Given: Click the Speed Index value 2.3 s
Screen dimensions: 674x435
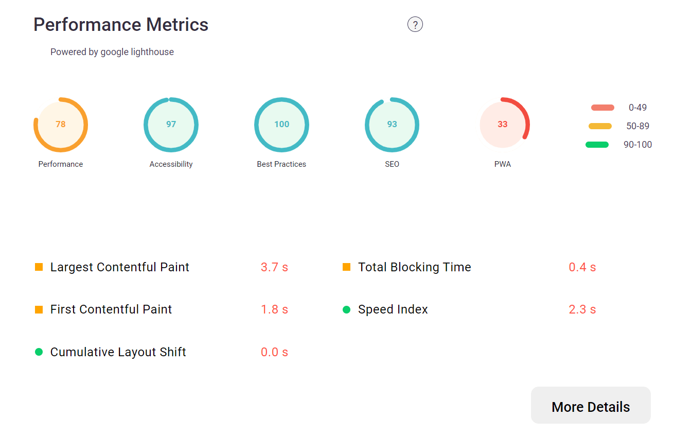Looking at the screenshot, I should (582, 309).
